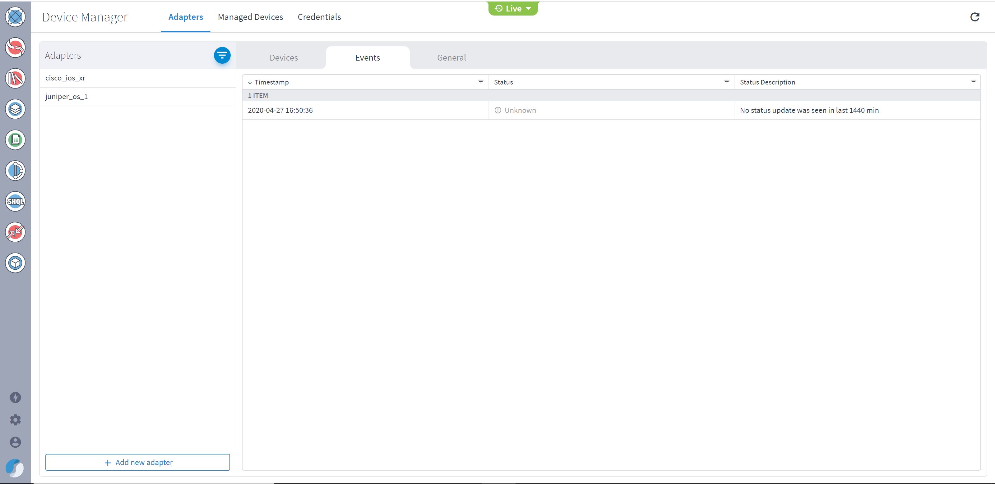
Task: Open the blue filter icon in Adapters panel
Action: tap(222, 55)
